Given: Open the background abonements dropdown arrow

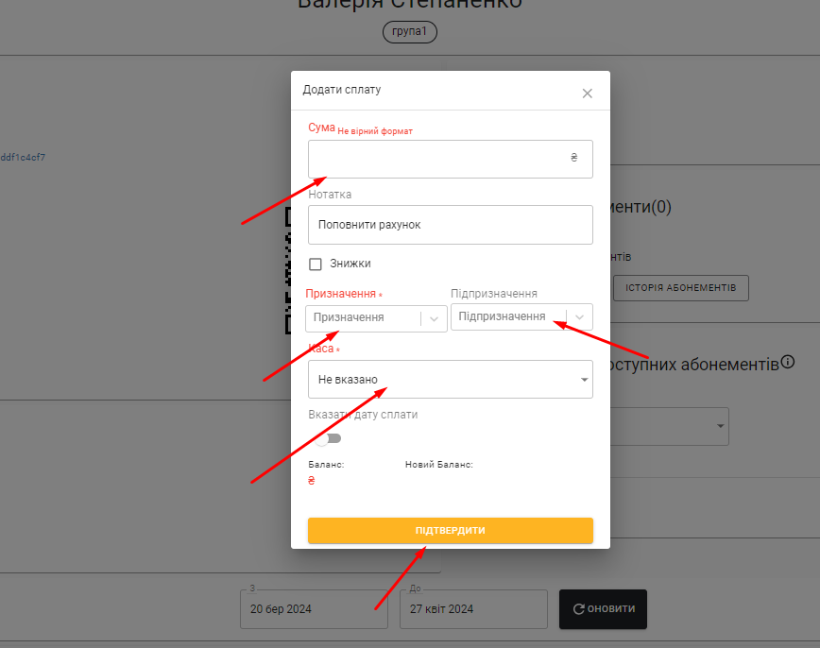Looking at the screenshot, I should tap(720, 426).
